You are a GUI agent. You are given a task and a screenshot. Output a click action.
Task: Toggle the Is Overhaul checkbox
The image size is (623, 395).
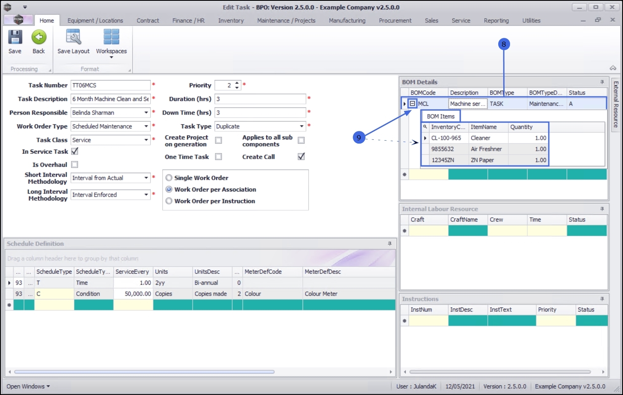point(75,165)
